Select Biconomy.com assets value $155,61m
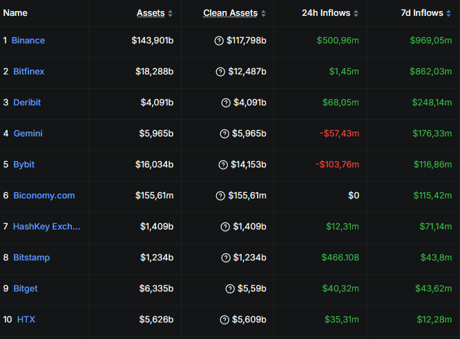 click(x=154, y=196)
